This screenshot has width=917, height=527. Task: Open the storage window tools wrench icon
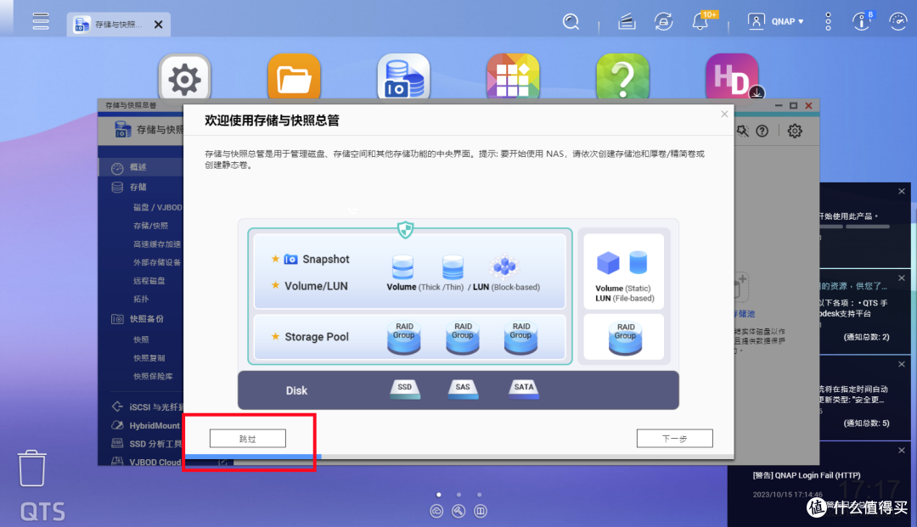pyautogui.click(x=743, y=131)
